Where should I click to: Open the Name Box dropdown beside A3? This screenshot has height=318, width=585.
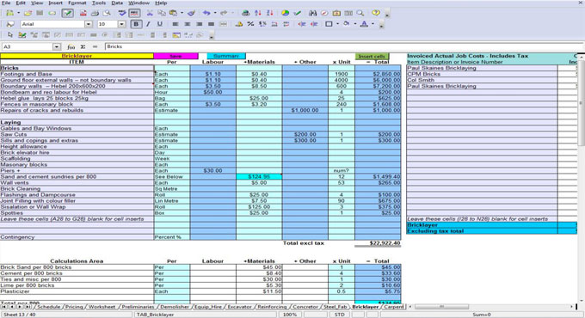click(x=57, y=47)
